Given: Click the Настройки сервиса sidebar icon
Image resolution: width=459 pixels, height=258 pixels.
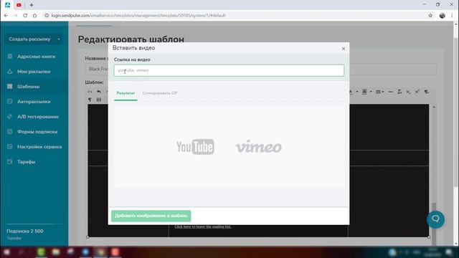Looking at the screenshot, I should click(x=9, y=146).
